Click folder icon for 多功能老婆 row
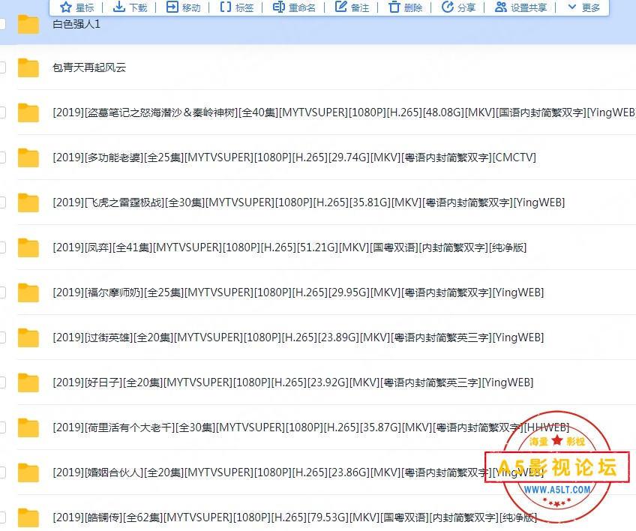This screenshot has width=636, height=531. coord(28,157)
